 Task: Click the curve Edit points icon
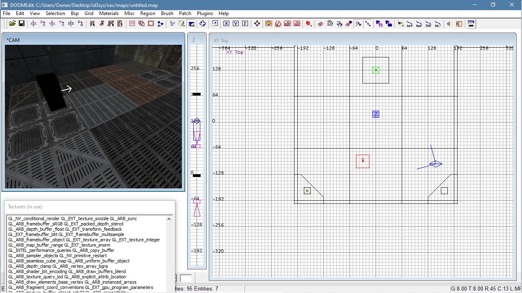(x=410, y=24)
